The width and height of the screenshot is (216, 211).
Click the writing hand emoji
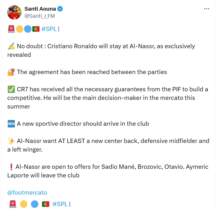point(11,46)
